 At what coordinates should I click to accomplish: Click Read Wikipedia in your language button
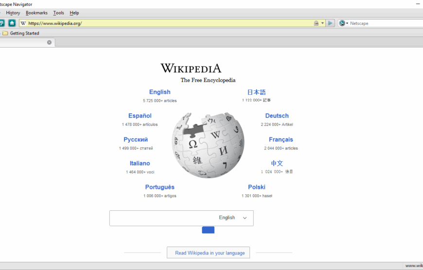[208, 253]
